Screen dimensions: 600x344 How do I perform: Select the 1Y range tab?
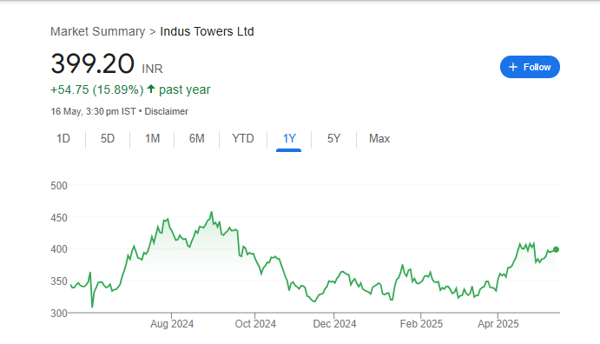tap(289, 138)
